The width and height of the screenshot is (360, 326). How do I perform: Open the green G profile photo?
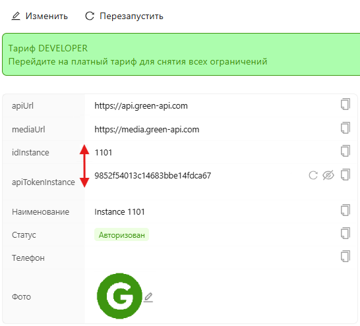tap(119, 296)
